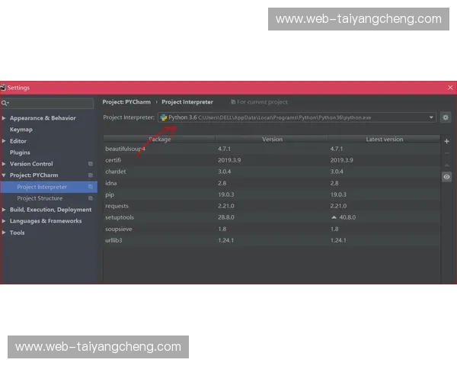
Task: Sort by the Latest version column header
Action: tap(384, 140)
